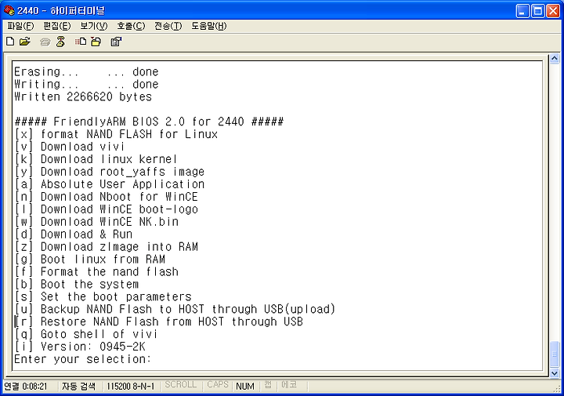This screenshot has height=396, width=564.
Task: Close the HyperTerminal window
Action: [553, 11]
